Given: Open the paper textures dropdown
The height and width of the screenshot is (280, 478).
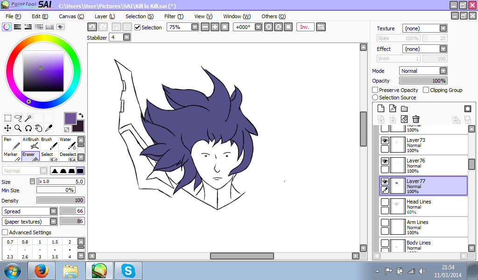Looking at the screenshot, I should (x=53, y=222).
